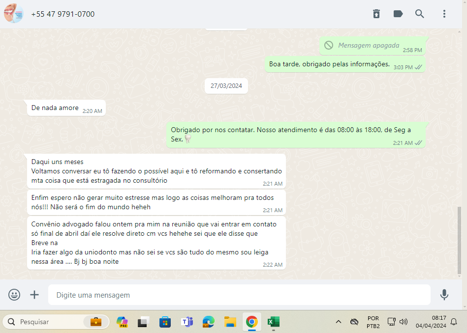Click the plus attach icon
Image resolution: width=467 pixels, height=333 pixels.
coord(34,295)
